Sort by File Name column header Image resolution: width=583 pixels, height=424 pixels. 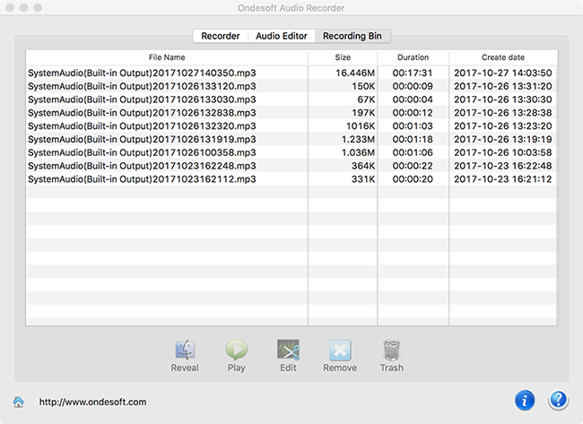click(167, 57)
